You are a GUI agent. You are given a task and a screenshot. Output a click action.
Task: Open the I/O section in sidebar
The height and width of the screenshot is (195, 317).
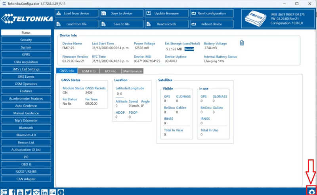26,157
